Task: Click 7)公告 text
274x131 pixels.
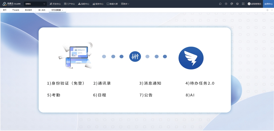Action: coord(146,95)
